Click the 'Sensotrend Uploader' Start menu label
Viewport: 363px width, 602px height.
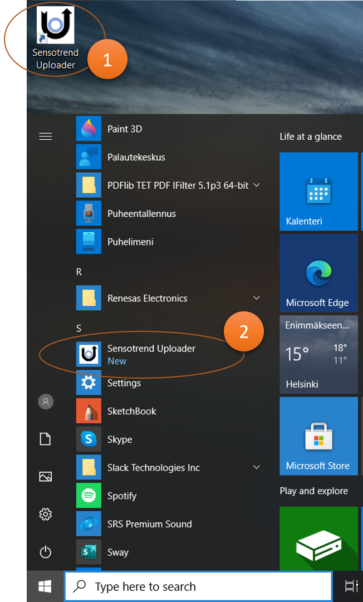point(151,349)
